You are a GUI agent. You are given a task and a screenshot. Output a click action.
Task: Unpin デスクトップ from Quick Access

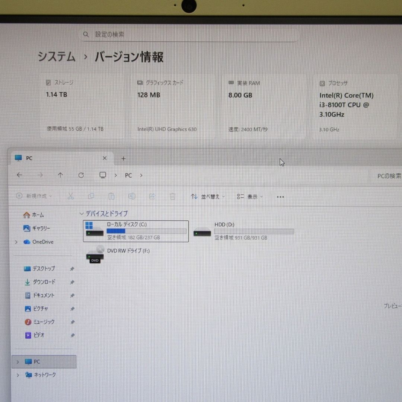click(x=72, y=268)
